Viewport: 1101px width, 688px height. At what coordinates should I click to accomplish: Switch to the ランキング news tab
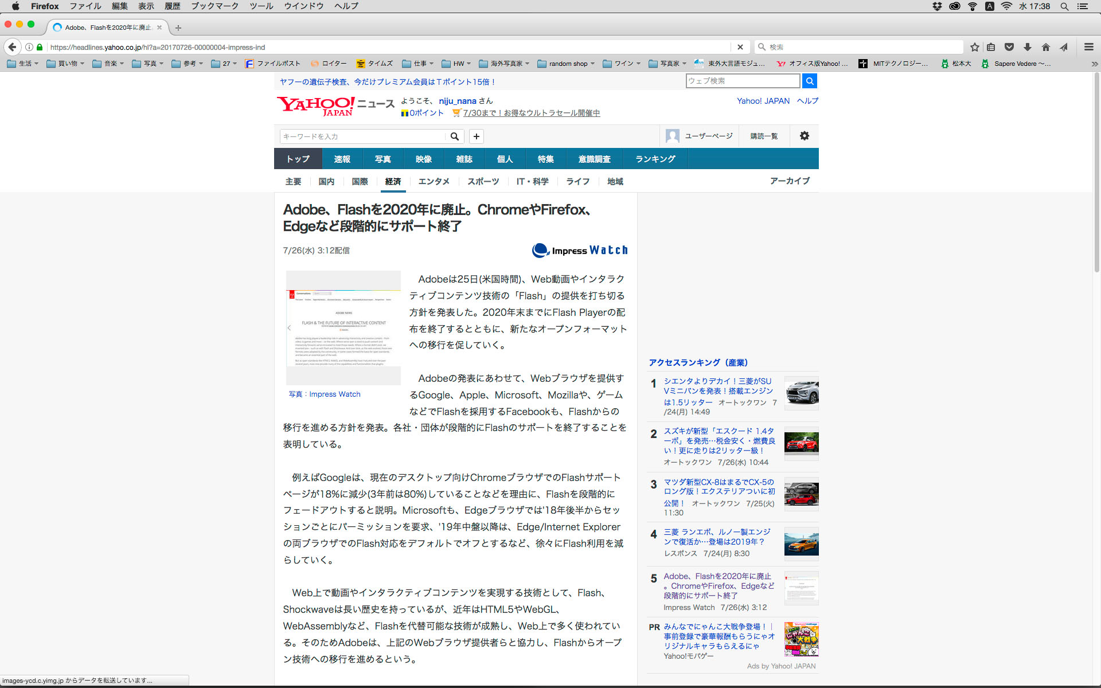tap(655, 159)
